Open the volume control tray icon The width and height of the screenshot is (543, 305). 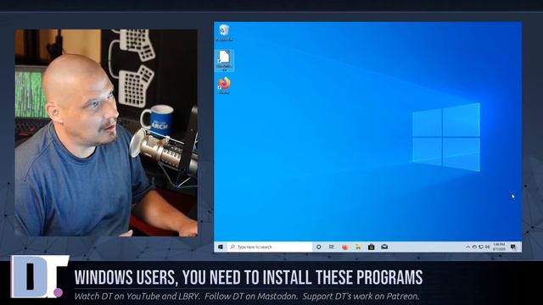[x=487, y=247]
